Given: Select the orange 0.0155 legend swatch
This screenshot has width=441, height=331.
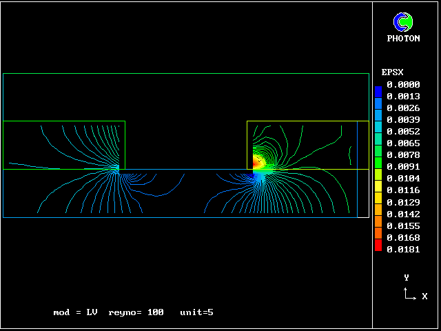Looking at the screenshot, I should [x=378, y=225].
